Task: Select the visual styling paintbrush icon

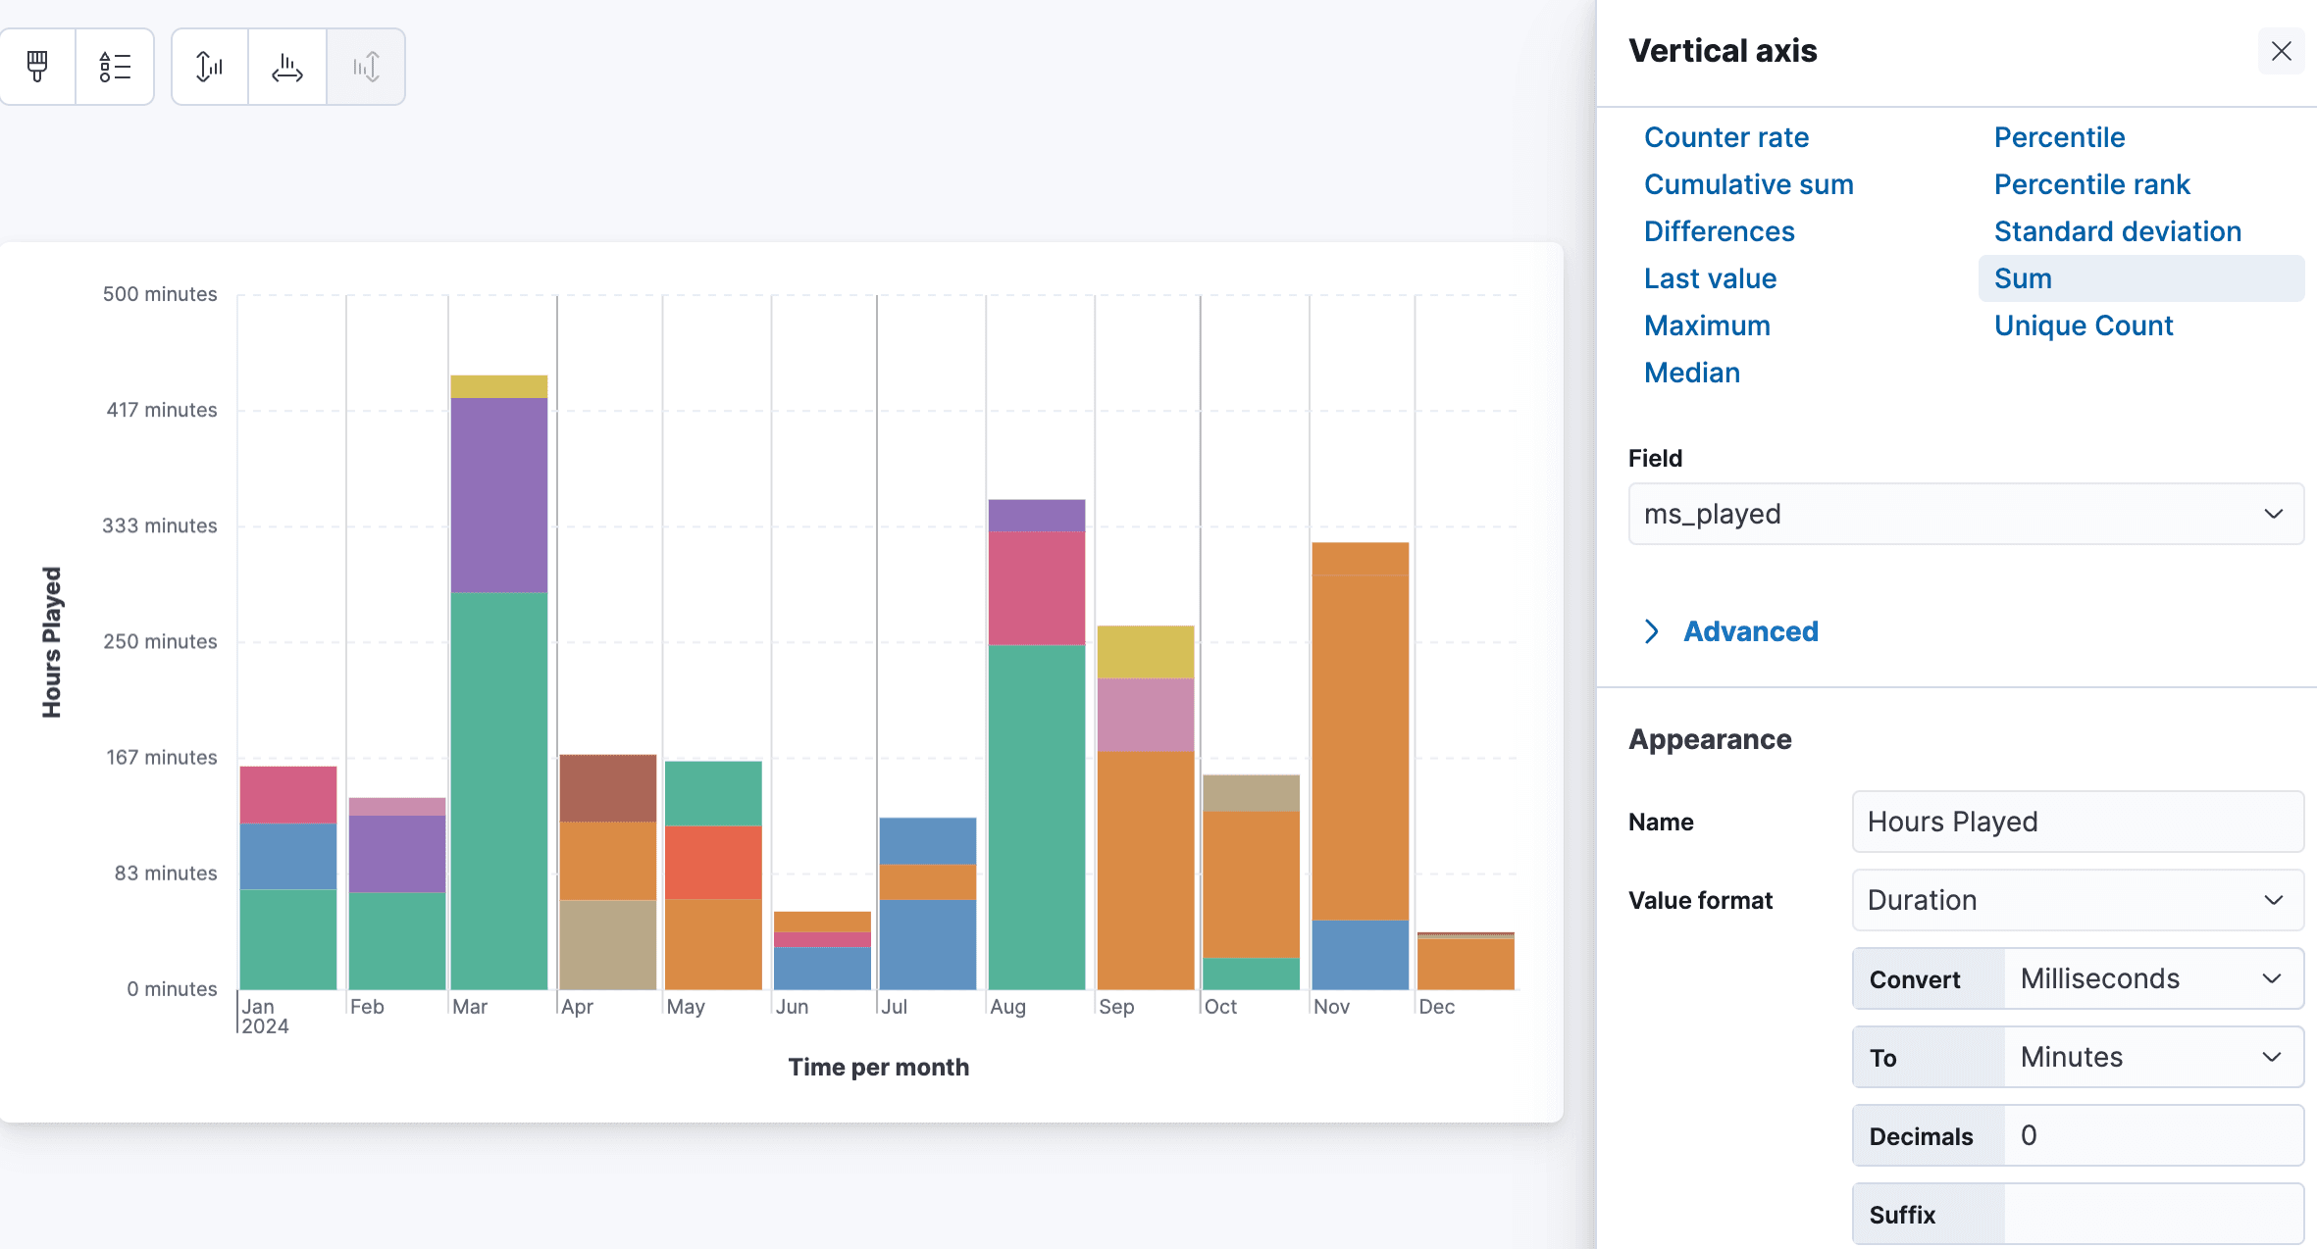Action: coord(37,66)
